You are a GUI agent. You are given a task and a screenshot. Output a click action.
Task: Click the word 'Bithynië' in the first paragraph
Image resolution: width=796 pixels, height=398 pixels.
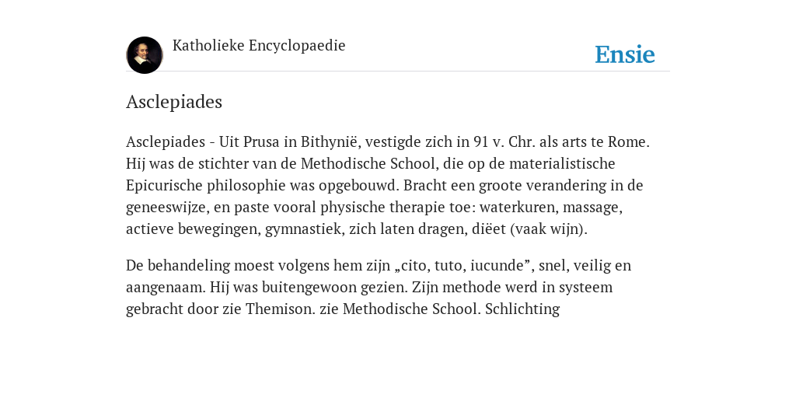[x=330, y=141]
